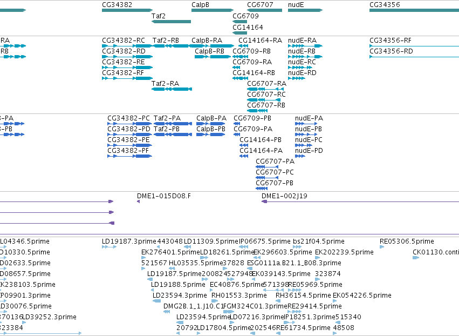
Task: Click the Taf2-RB transcript label
Action: [166, 40]
